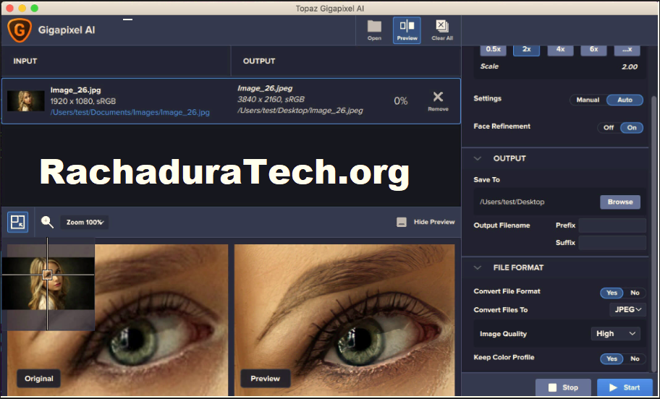Collapse the FILE FORMAT section chevron
Image resolution: width=660 pixels, height=399 pixels.
point(478,268)
